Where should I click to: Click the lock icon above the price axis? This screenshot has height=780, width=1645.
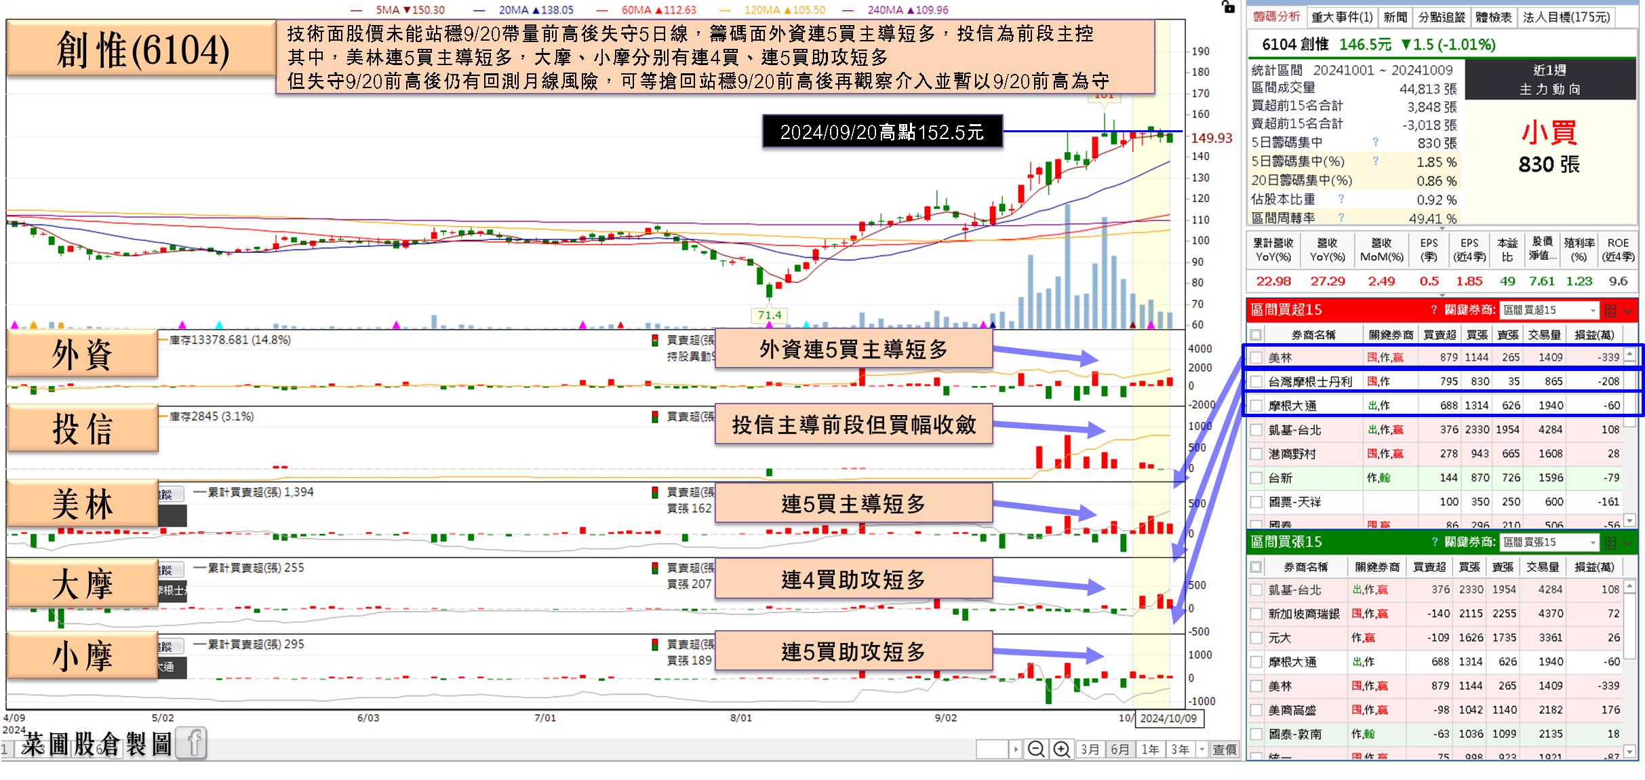click(x=1228, y=7)
